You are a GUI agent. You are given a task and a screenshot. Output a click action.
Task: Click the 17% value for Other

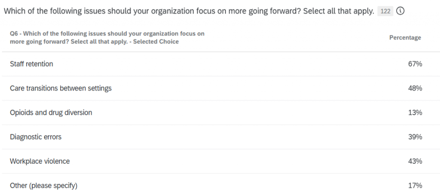tap(415, 186)
